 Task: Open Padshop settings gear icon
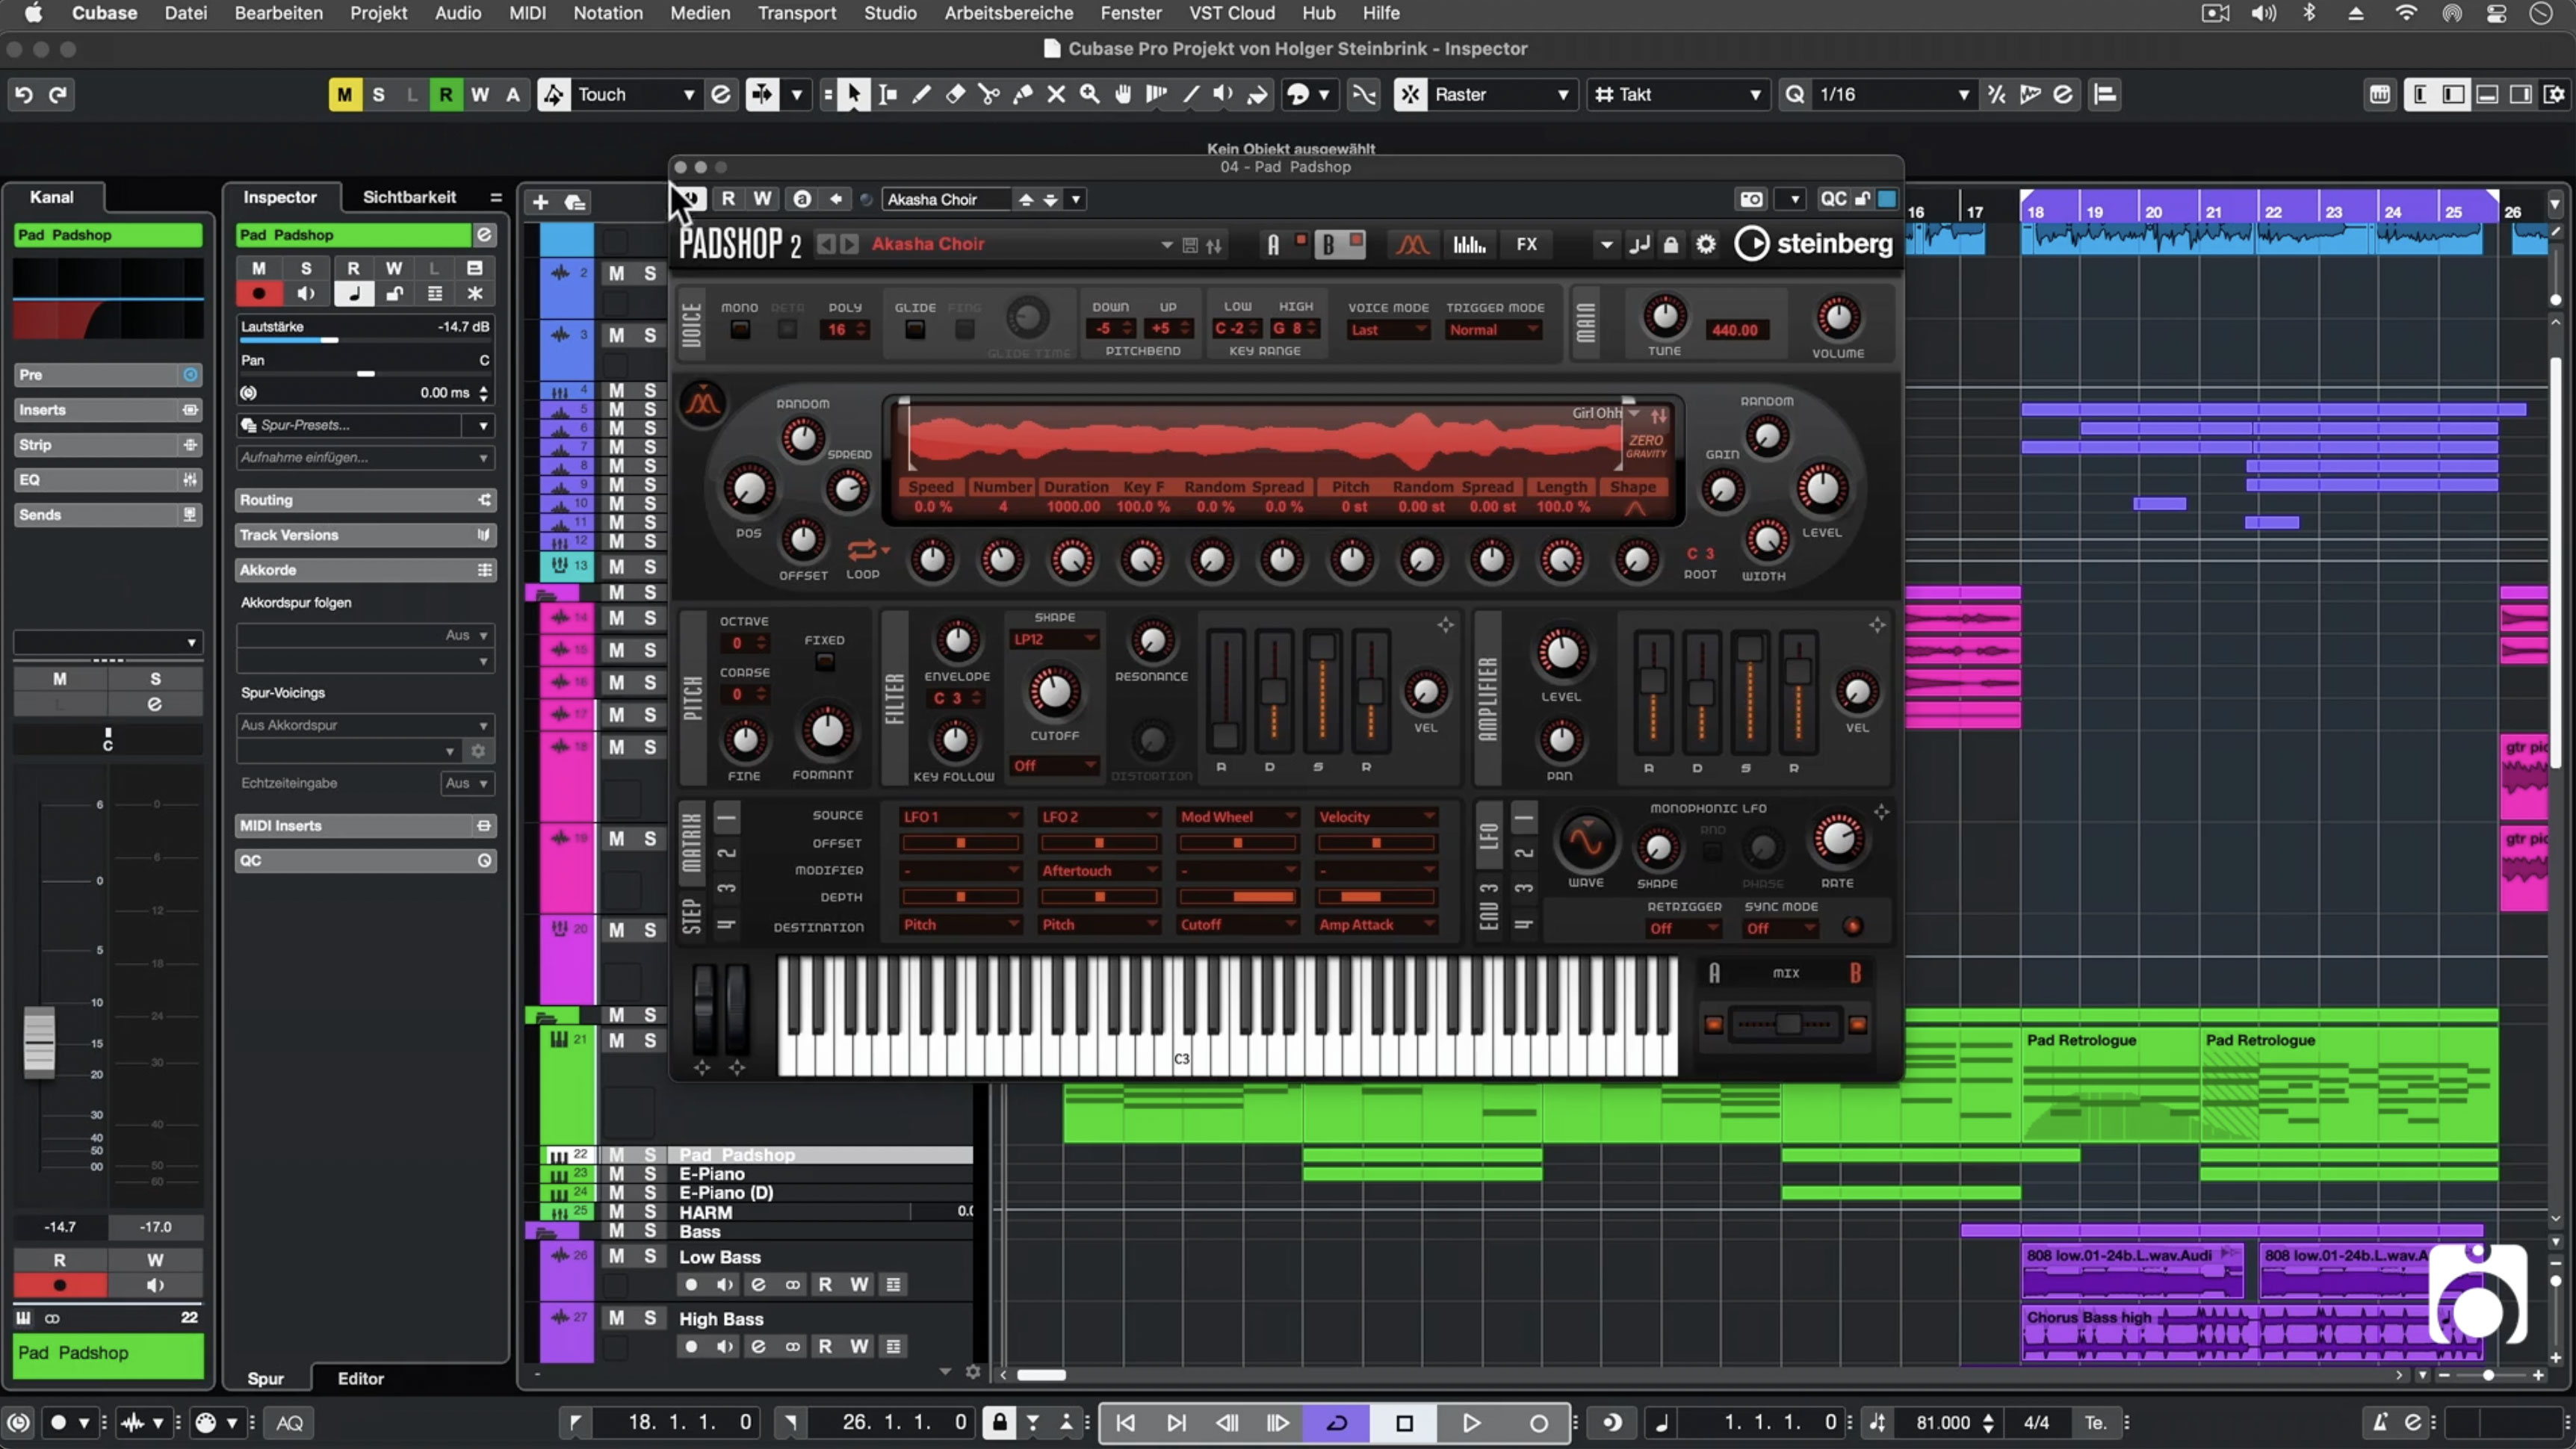coord(1706,244)
